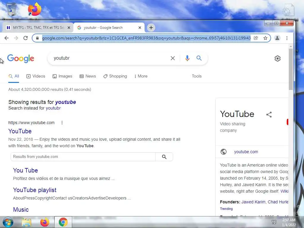This screenshot has width=304, height=228.
Task: Open the You Tube sitelink
Action: point(26,170)
